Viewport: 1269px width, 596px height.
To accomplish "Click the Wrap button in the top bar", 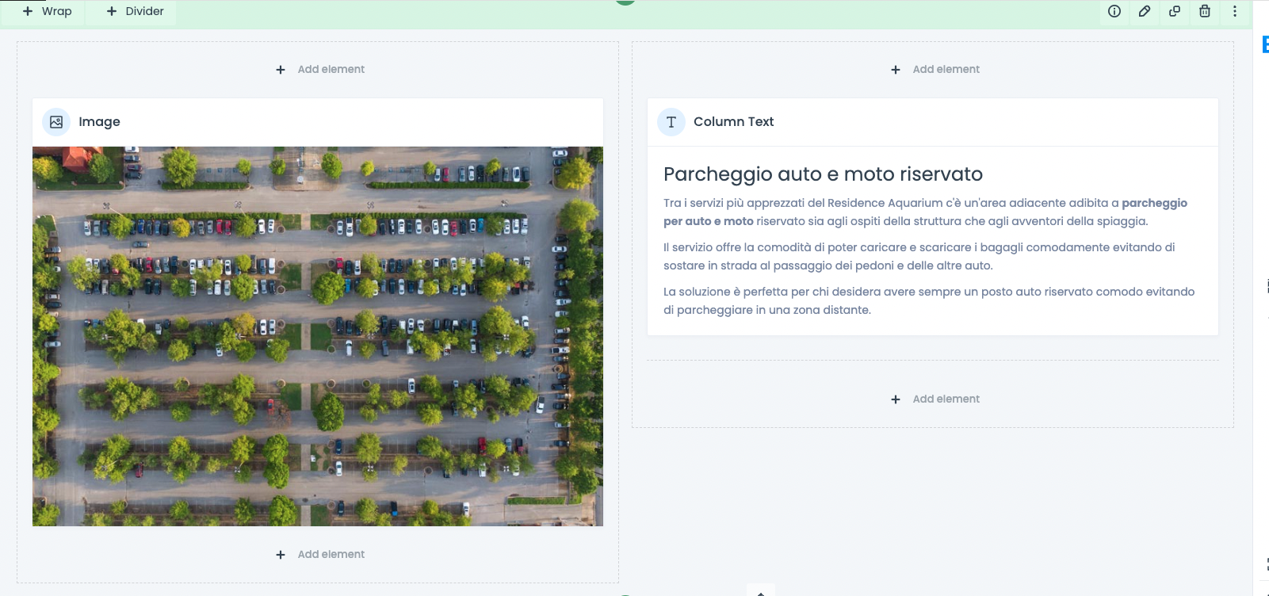I will pos(47,11).
